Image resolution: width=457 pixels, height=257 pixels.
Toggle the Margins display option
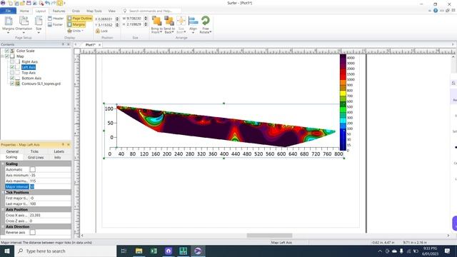pos(76,24)
